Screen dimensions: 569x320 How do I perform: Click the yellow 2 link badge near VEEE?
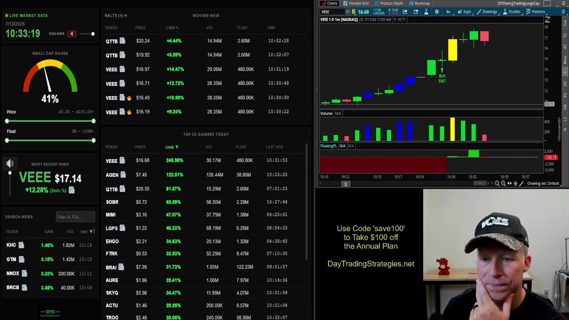click(x=353, y=12)
